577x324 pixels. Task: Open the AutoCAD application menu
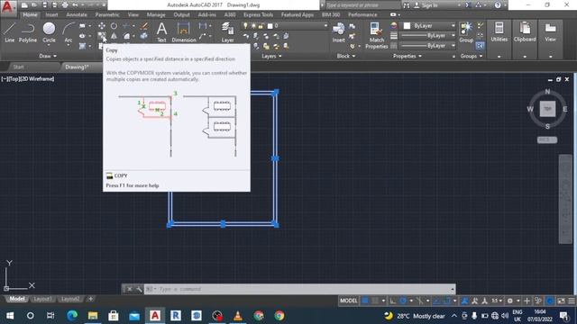coord(7,7)
